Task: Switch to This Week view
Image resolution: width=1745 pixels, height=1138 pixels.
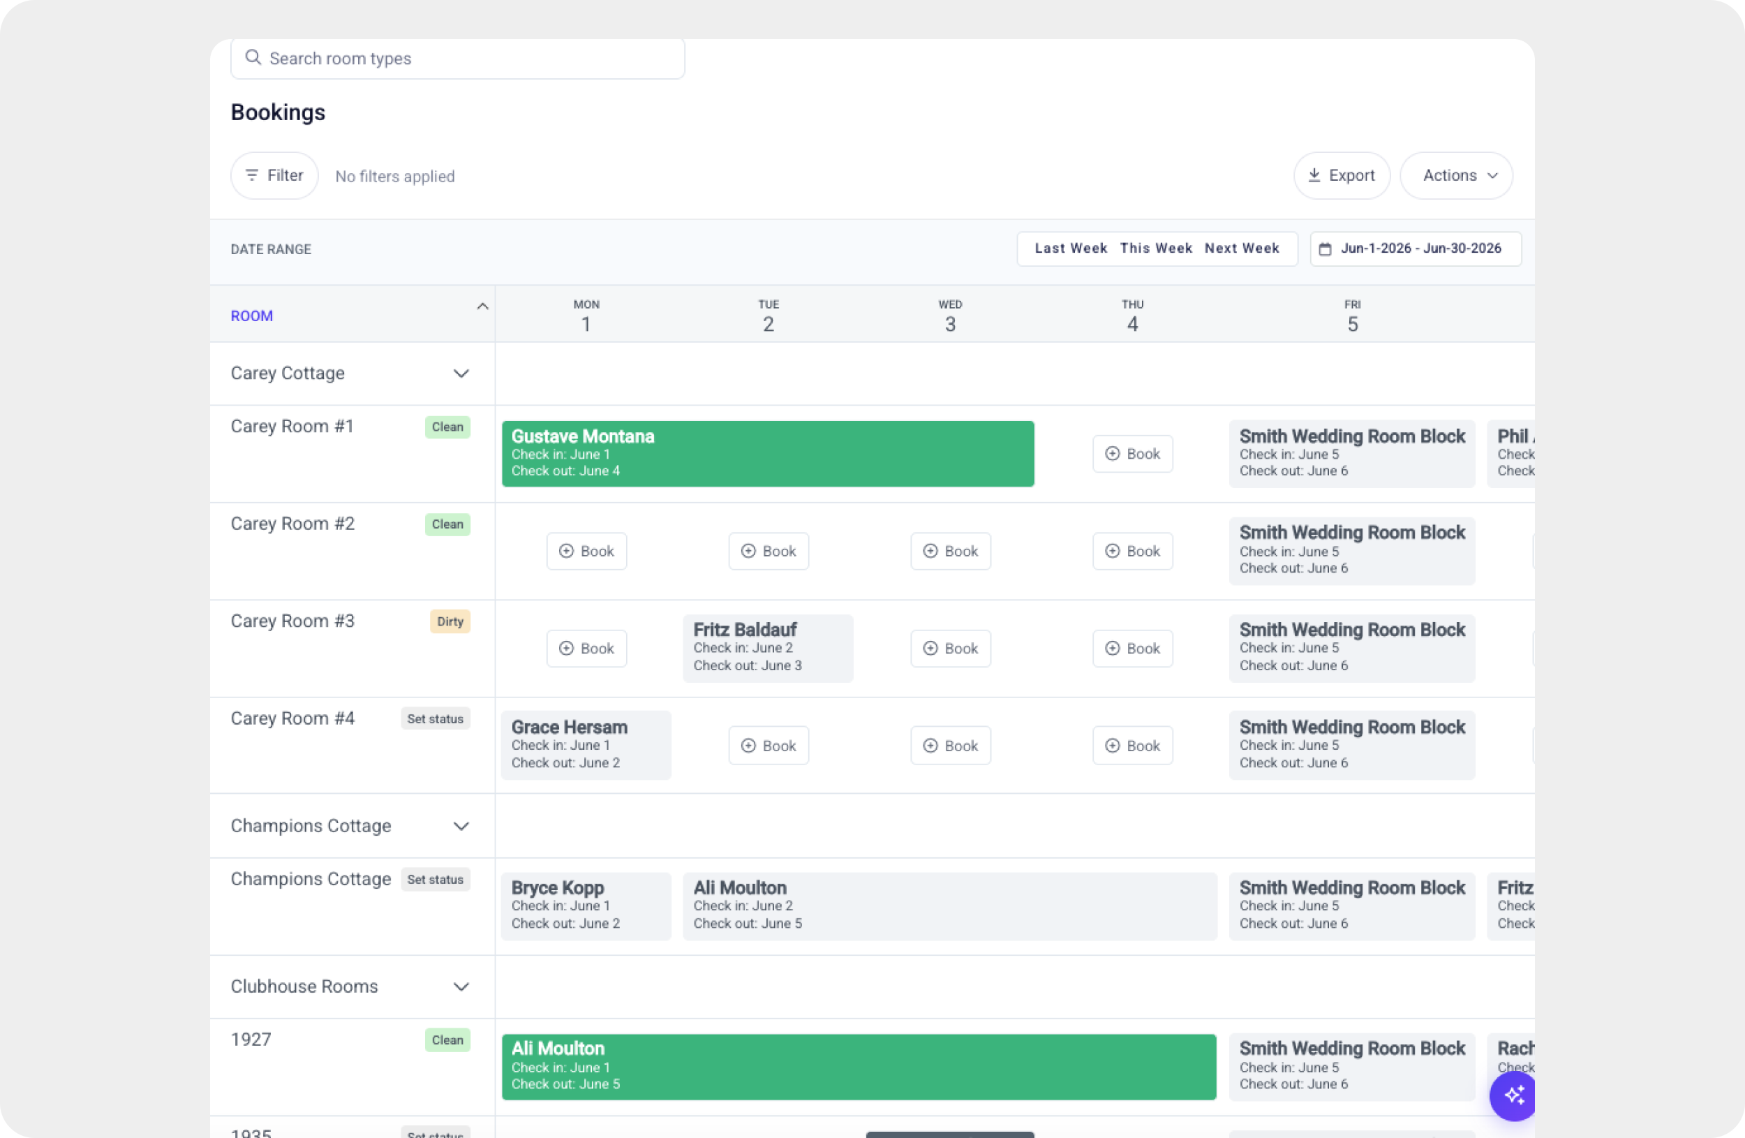Action: [1155, 249]
